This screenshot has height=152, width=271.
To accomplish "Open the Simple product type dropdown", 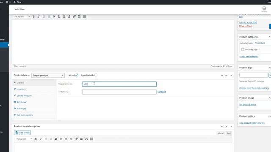I will click(x=48, y=75).
